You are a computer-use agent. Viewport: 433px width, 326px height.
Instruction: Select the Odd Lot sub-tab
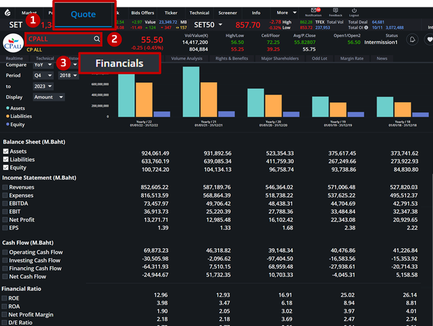click(319, 59)
